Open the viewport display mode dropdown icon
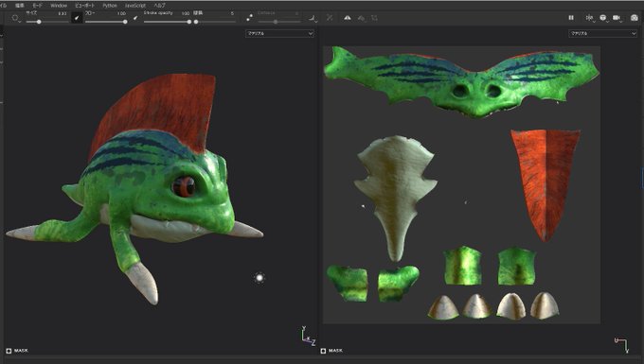Screen dimensions: 644x364 coord(603,18)
